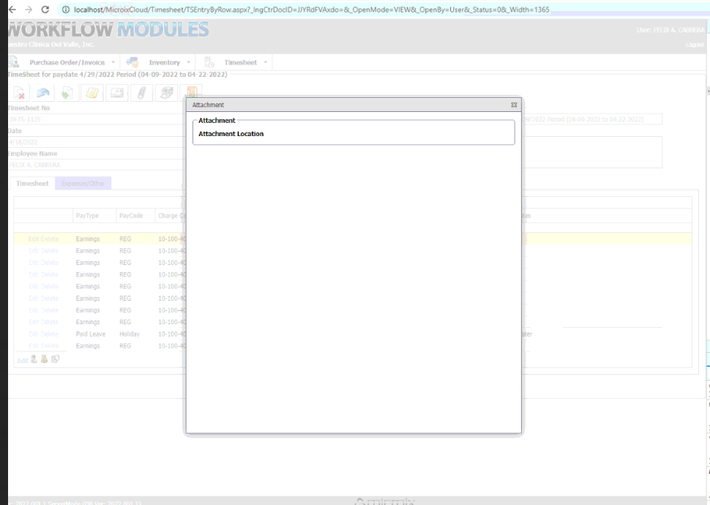
Task: Click Edit on the Paid Leave row
Action: click(x=34, y=334)
